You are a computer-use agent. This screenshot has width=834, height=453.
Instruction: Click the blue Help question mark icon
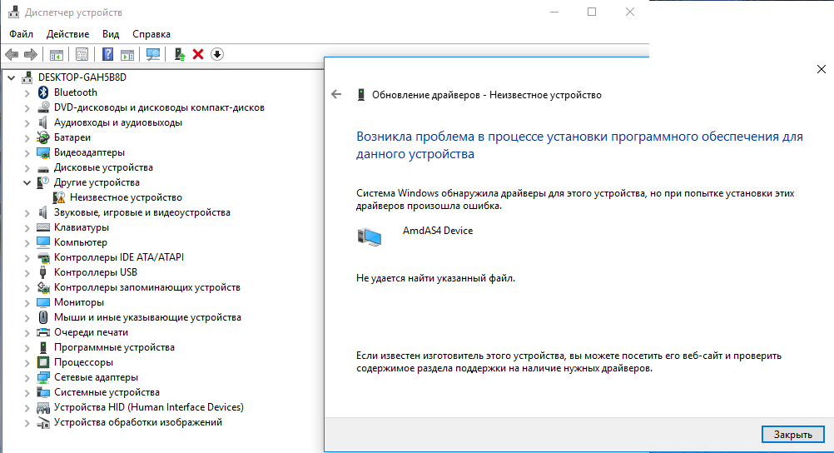click(x=107, y=54)
